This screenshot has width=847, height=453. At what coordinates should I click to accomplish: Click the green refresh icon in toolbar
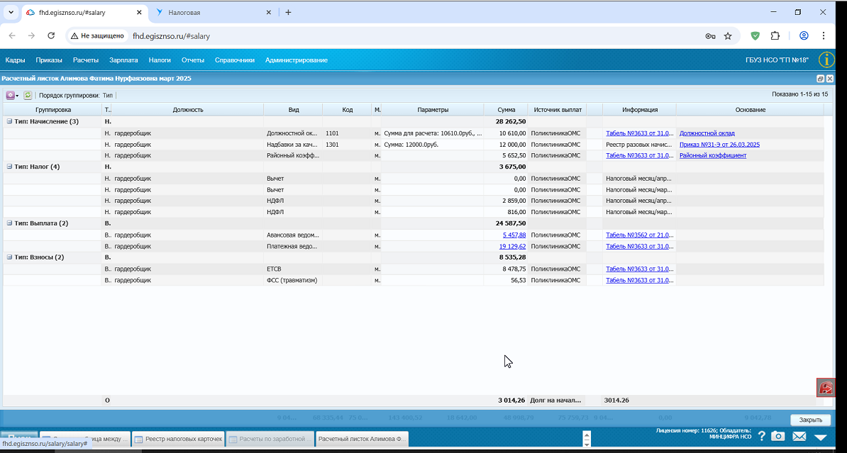[28, 95]
